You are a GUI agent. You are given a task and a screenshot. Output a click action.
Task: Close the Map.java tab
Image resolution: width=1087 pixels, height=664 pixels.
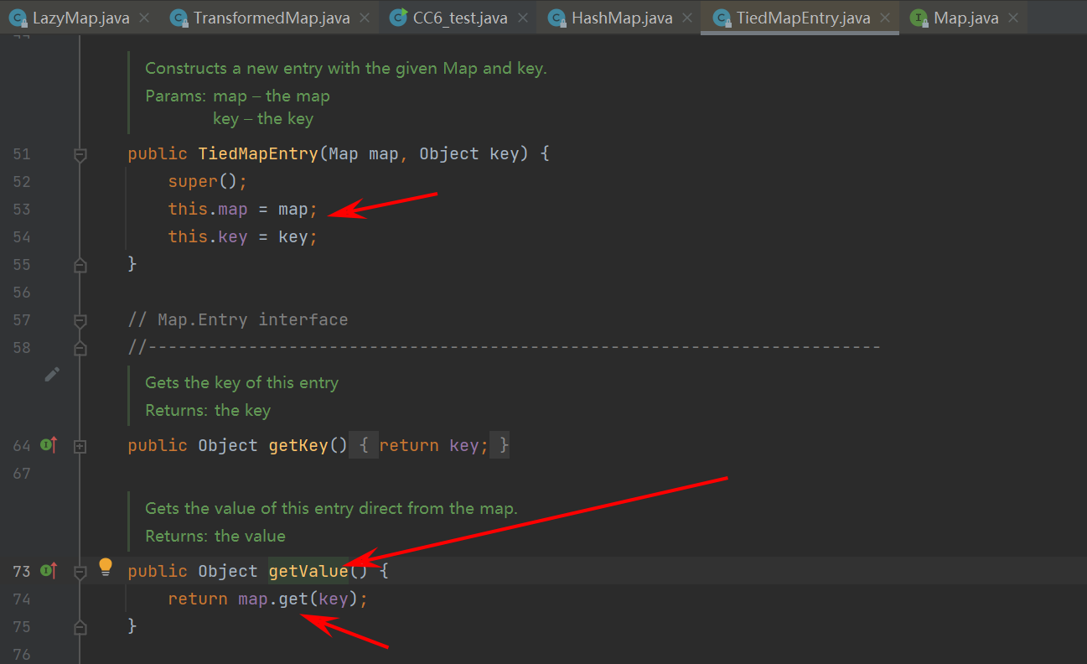coord(1013,18)
